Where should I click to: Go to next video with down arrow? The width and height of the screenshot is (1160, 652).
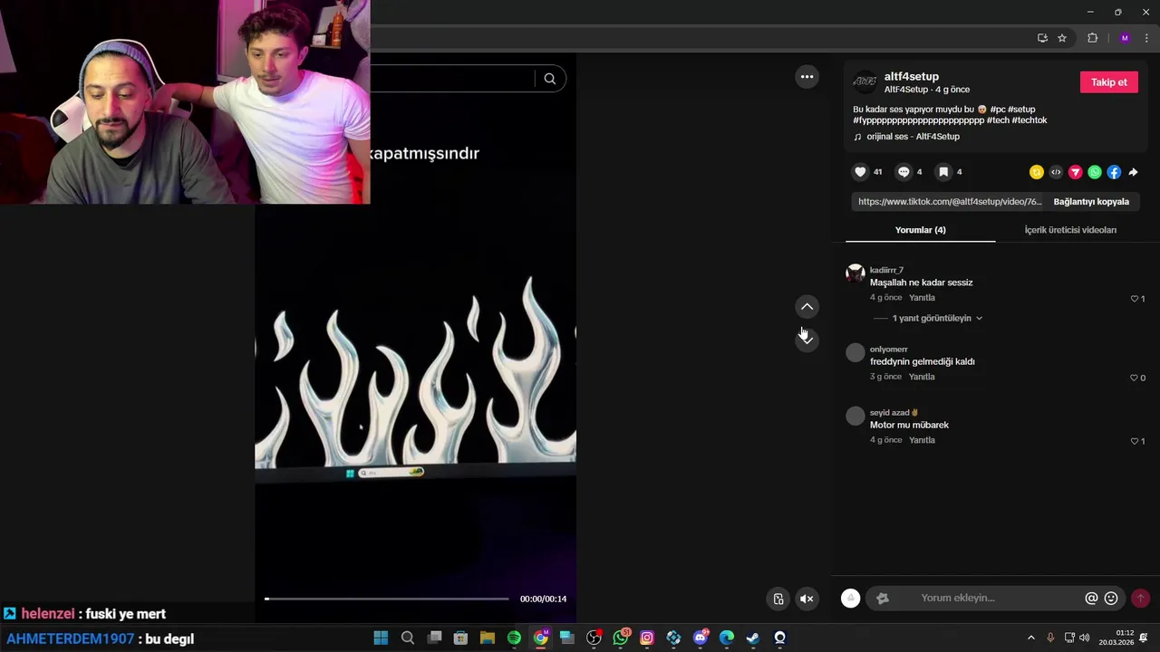coord(807,340)
